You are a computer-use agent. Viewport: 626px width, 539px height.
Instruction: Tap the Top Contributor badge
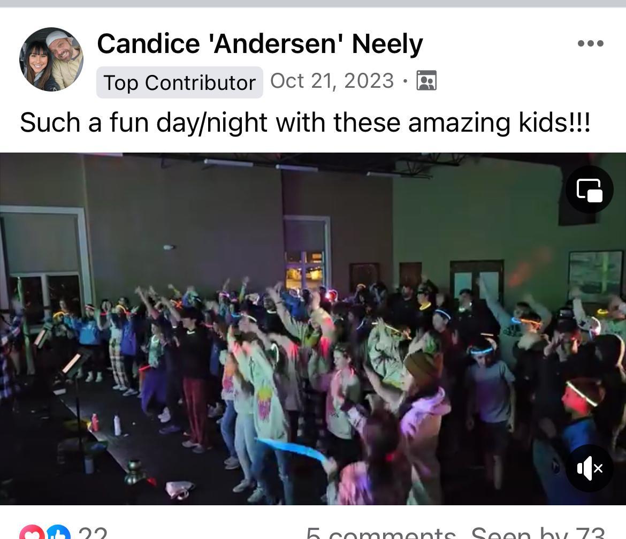180,82
